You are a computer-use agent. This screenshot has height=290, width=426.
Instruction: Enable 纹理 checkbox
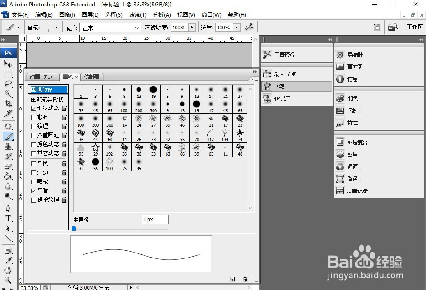(34, 126)
